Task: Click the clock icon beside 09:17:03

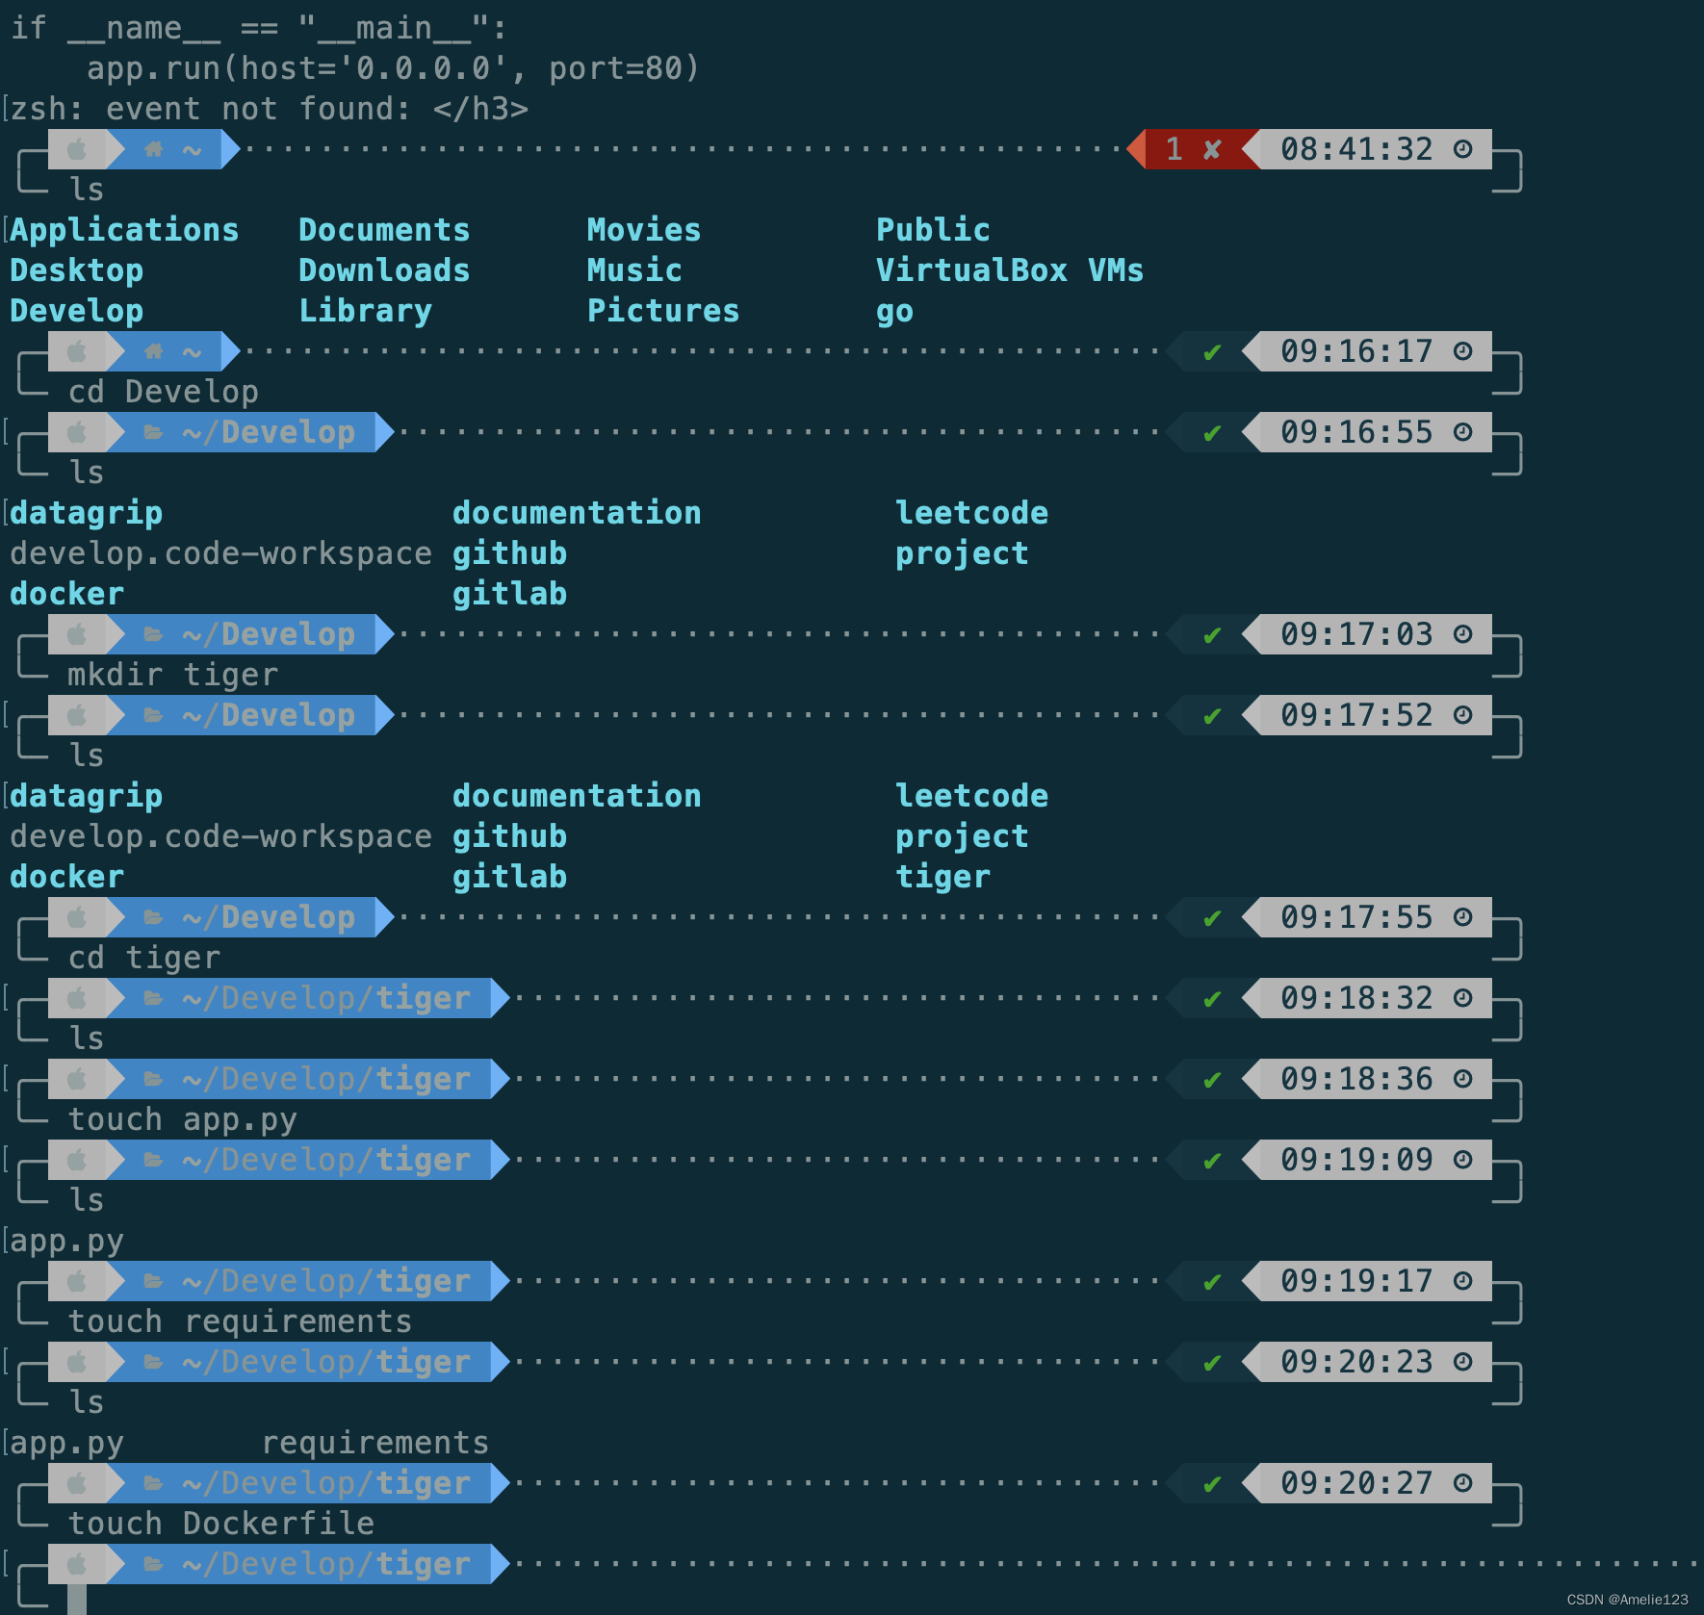Action: [x=1462, y=634]
